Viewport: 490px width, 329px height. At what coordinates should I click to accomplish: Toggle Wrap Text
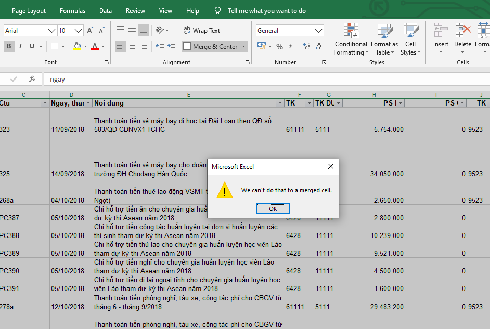[x=201, y=31]
